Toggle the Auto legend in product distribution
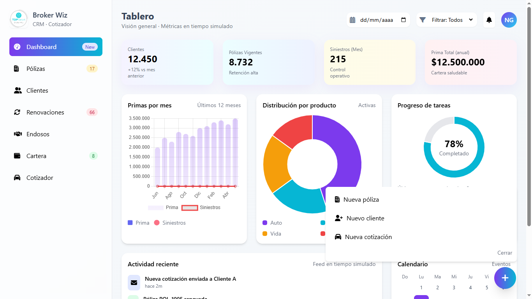This screenshot has width=532, height=299. tap(272, 223)
